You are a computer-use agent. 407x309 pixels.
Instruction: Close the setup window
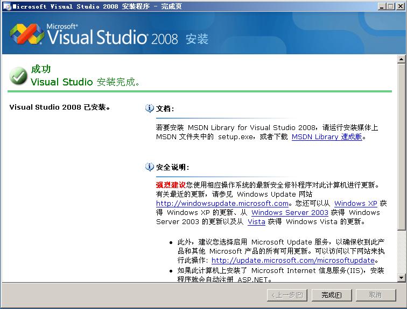401,6
